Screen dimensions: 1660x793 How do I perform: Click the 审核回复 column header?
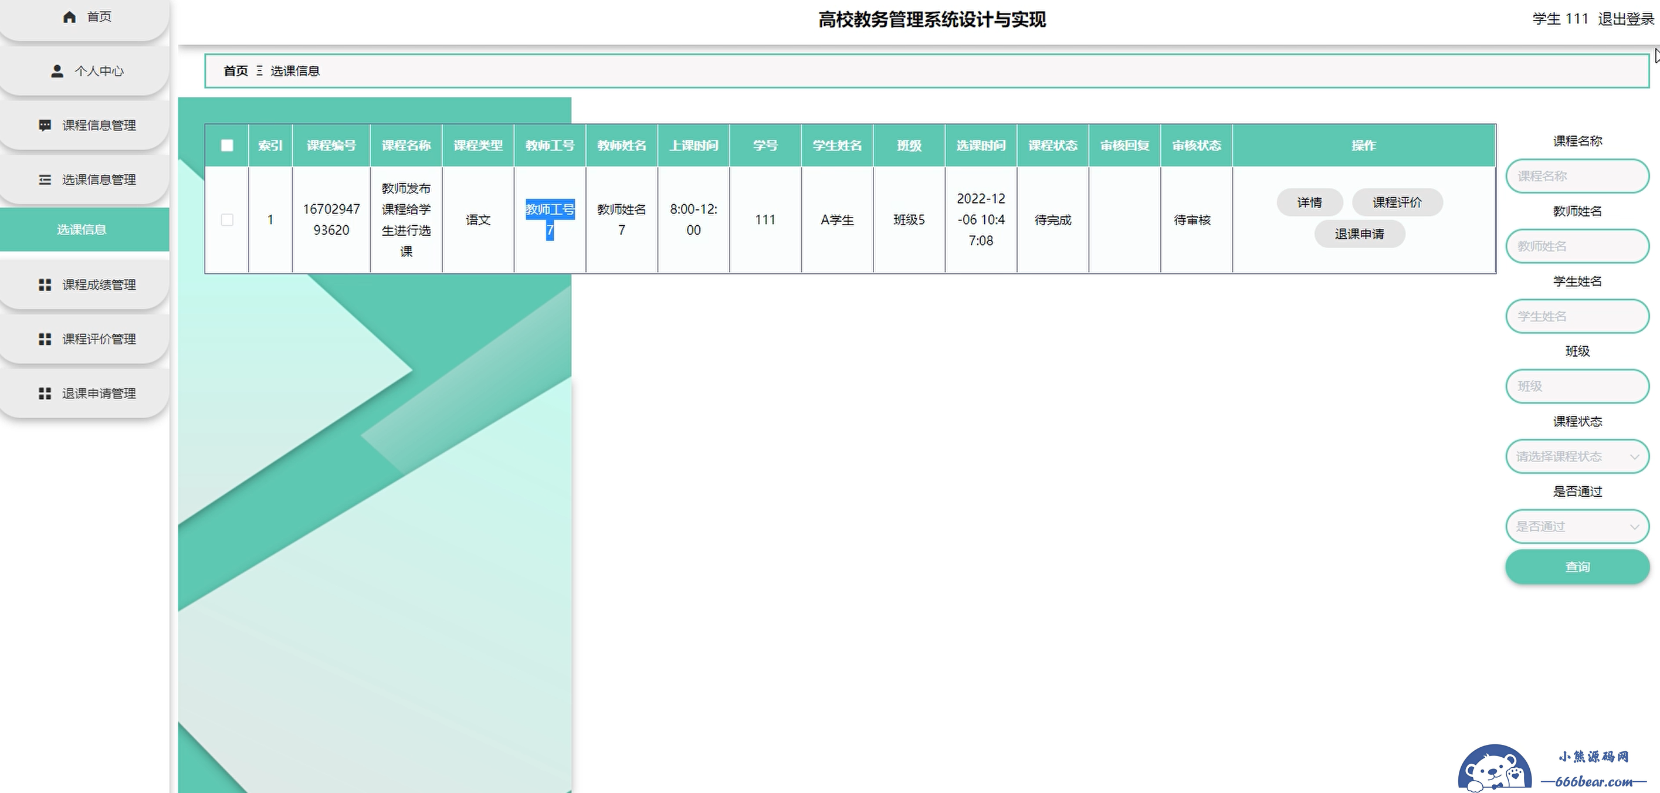click(1124, 145)
